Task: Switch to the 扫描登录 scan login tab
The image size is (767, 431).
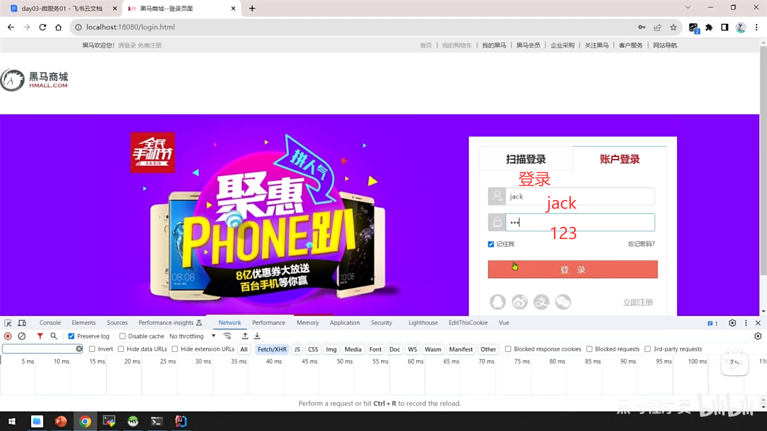Action: 525,158
